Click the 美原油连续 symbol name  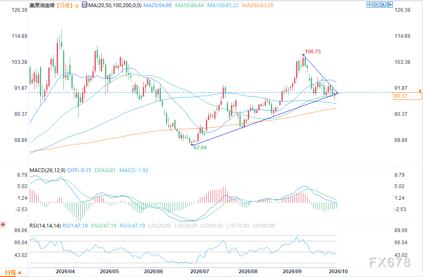pos(42,5)
